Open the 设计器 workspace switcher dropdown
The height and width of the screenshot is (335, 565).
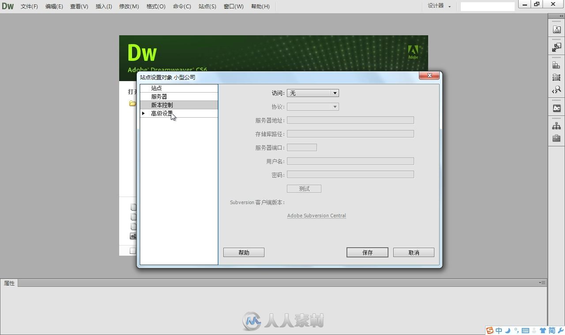pos(439,6)
